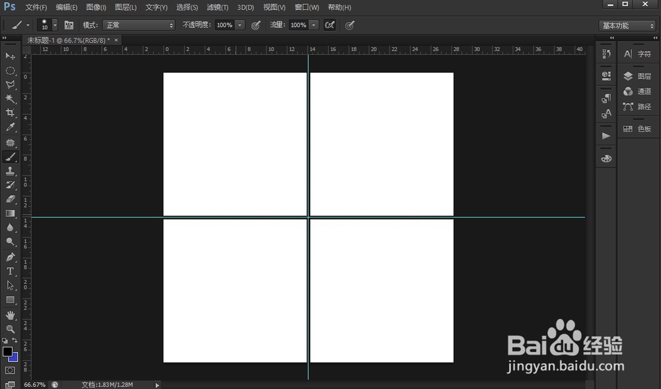Change the screen mode
661x389 pixels.
pos(10,384)
